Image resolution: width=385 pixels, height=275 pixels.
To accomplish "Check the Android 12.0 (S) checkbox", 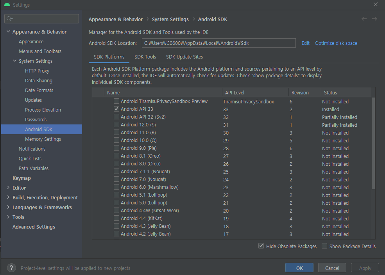I will tap(116, 124).
